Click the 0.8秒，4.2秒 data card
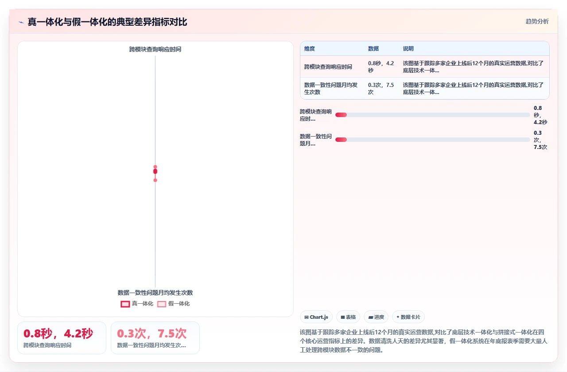Screen dimensions: 567x372 (x=62, y=338)
